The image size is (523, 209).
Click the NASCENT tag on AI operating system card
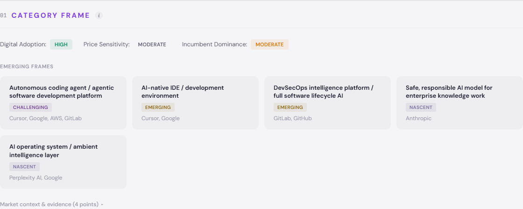pyautogui.click(x=24, y=166)
